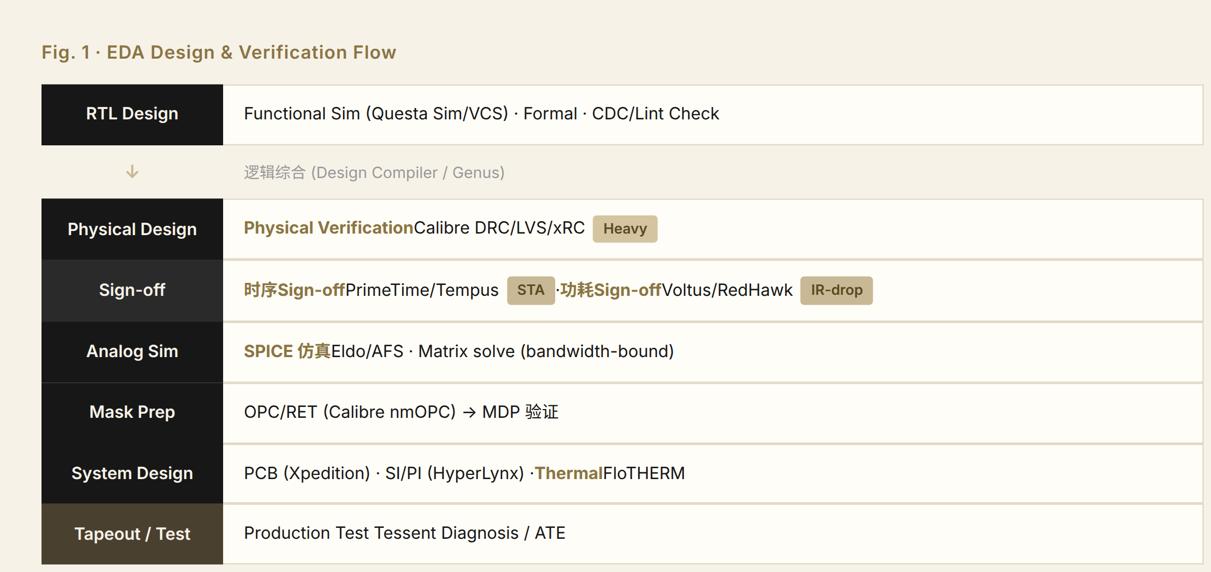Select the Sign-off stage cell
Image resolution: width=1211 pixels, height=572 pixels.
pos(132,290)
